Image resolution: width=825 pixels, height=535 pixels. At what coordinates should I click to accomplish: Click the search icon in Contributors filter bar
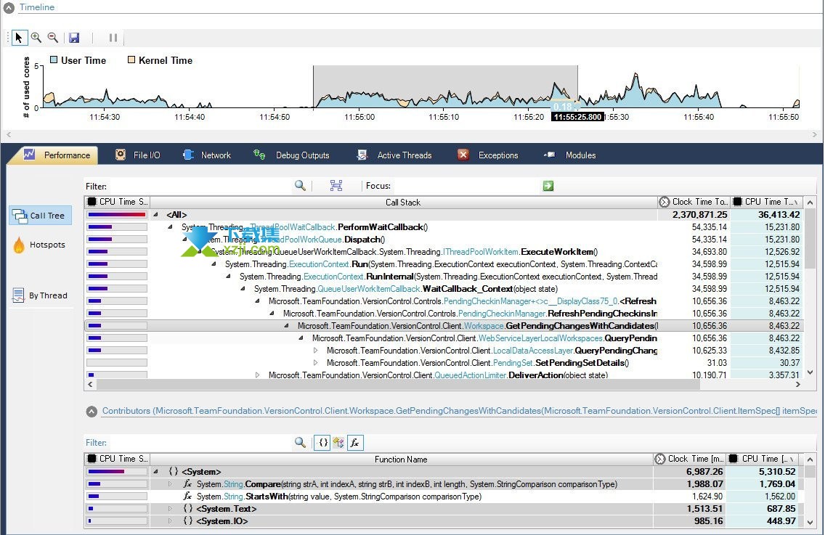(x=300, y=442)
